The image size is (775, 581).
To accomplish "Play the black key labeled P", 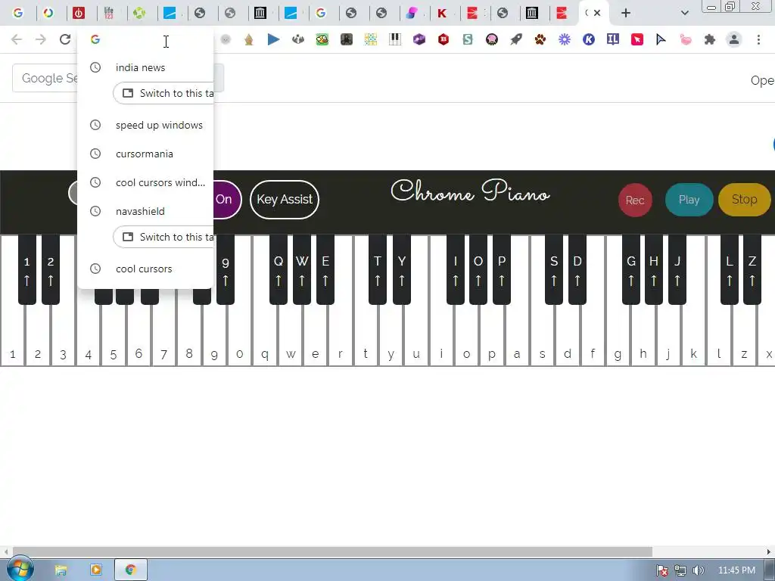I will pos(502,269).
